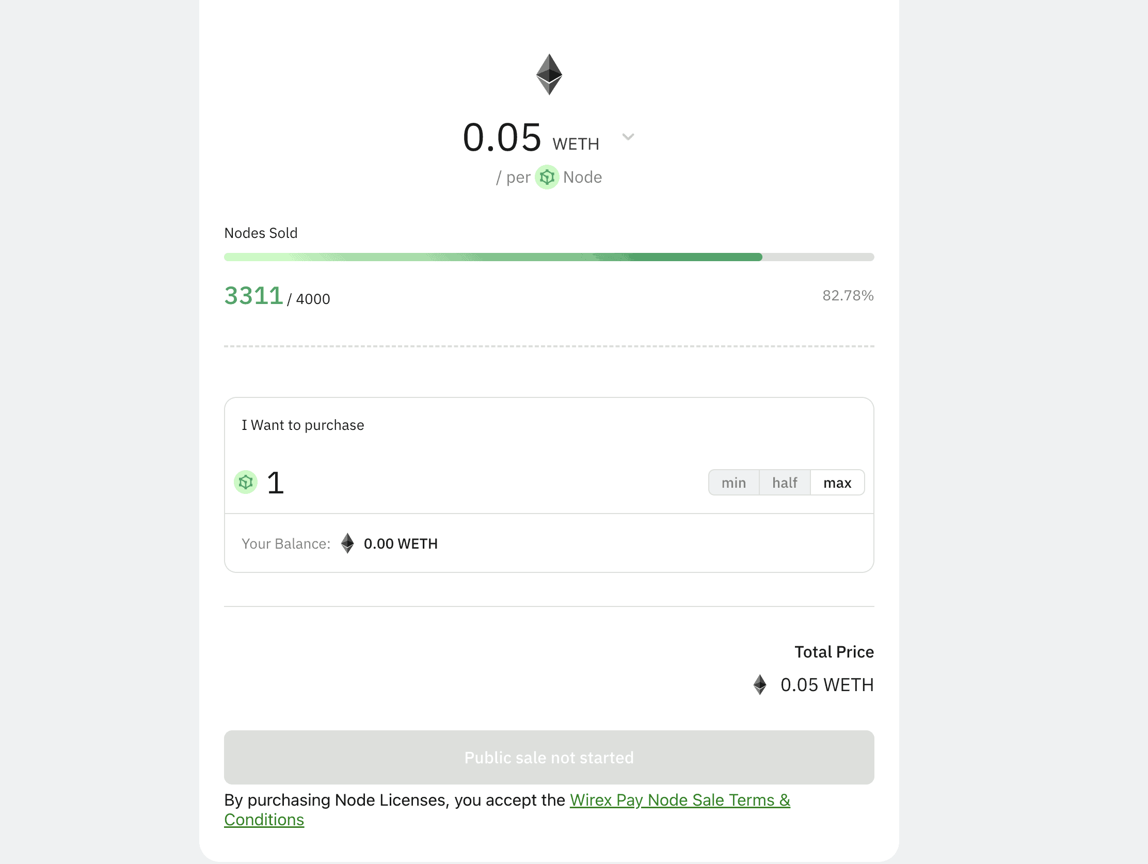Click the 0.05 WETH price heading
The image size is (1148, 864).
coord(531,138)
